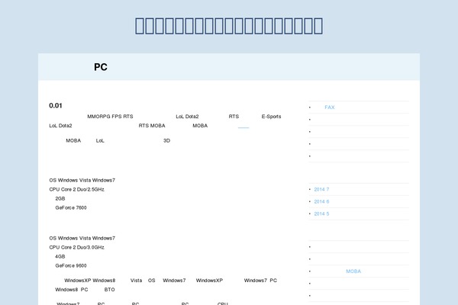
Task: Open the MOBA link in the sidebar
Action: click(x=353, y=271)
